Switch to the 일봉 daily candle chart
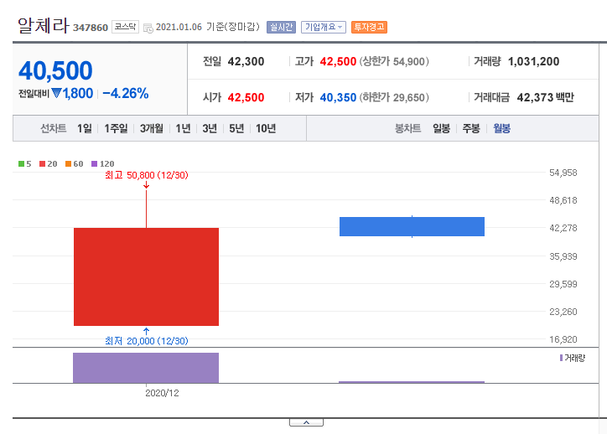Viewport: 607px width, 434px height. tap(441, 128)
